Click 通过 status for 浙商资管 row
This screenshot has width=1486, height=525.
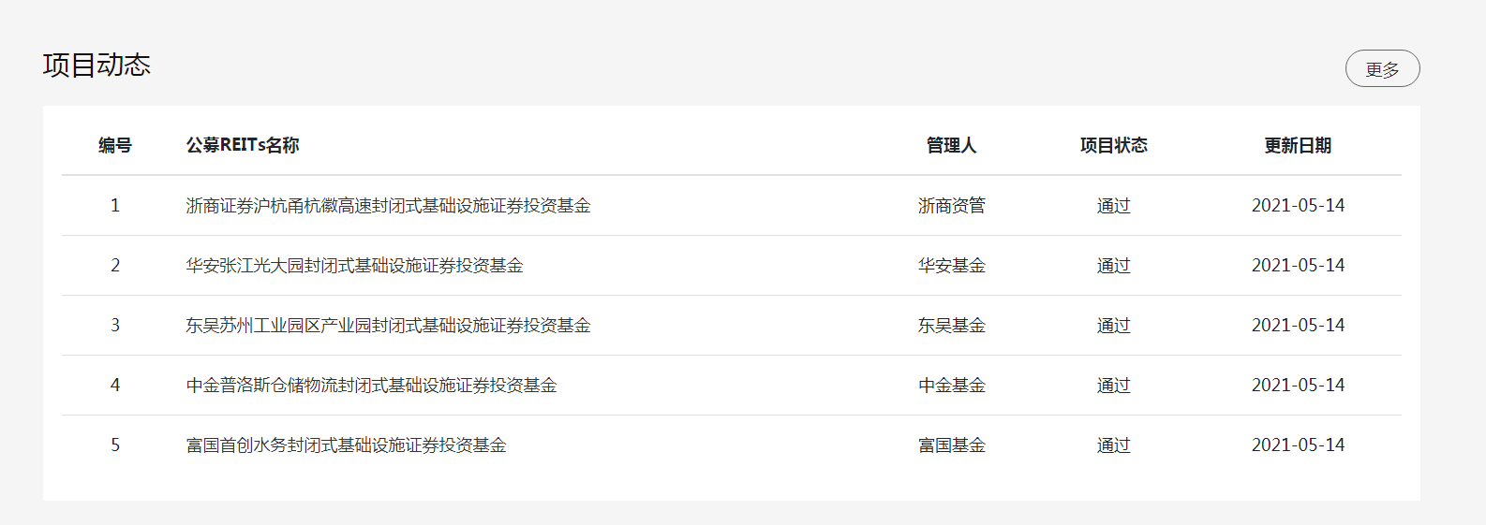[x=1113, y=206]
